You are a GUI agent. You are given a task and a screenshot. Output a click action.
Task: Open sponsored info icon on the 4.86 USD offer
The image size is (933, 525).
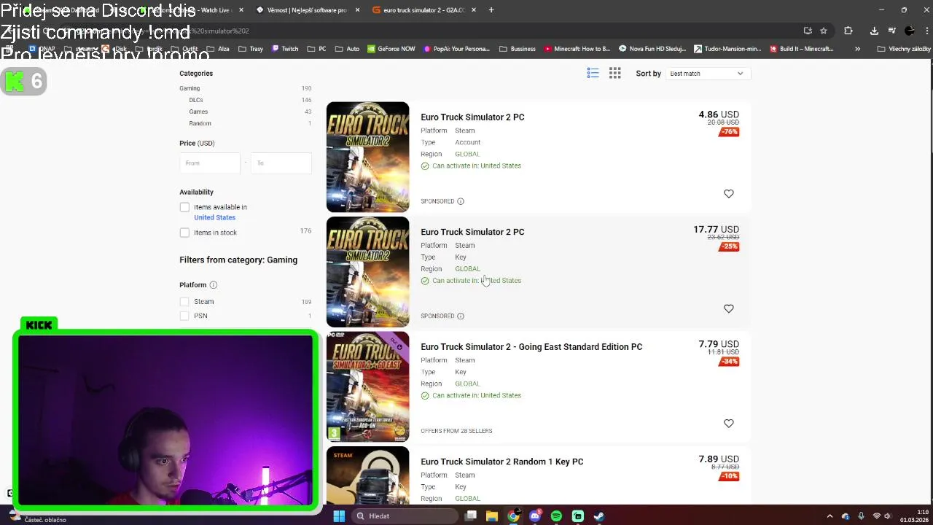click(x=460, y=201)
